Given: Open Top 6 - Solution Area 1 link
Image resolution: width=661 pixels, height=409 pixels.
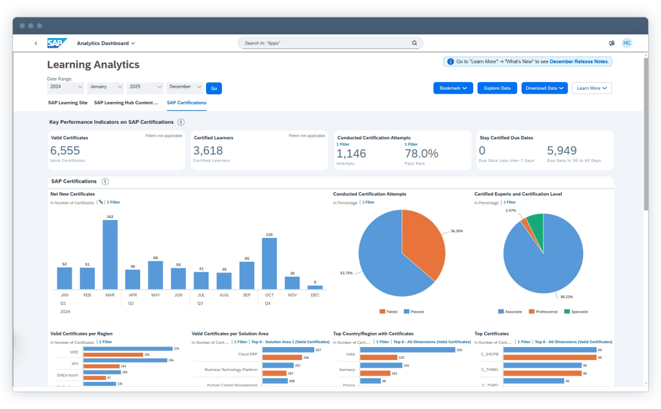Looking at the screenshot, I should tap(290, 342).
